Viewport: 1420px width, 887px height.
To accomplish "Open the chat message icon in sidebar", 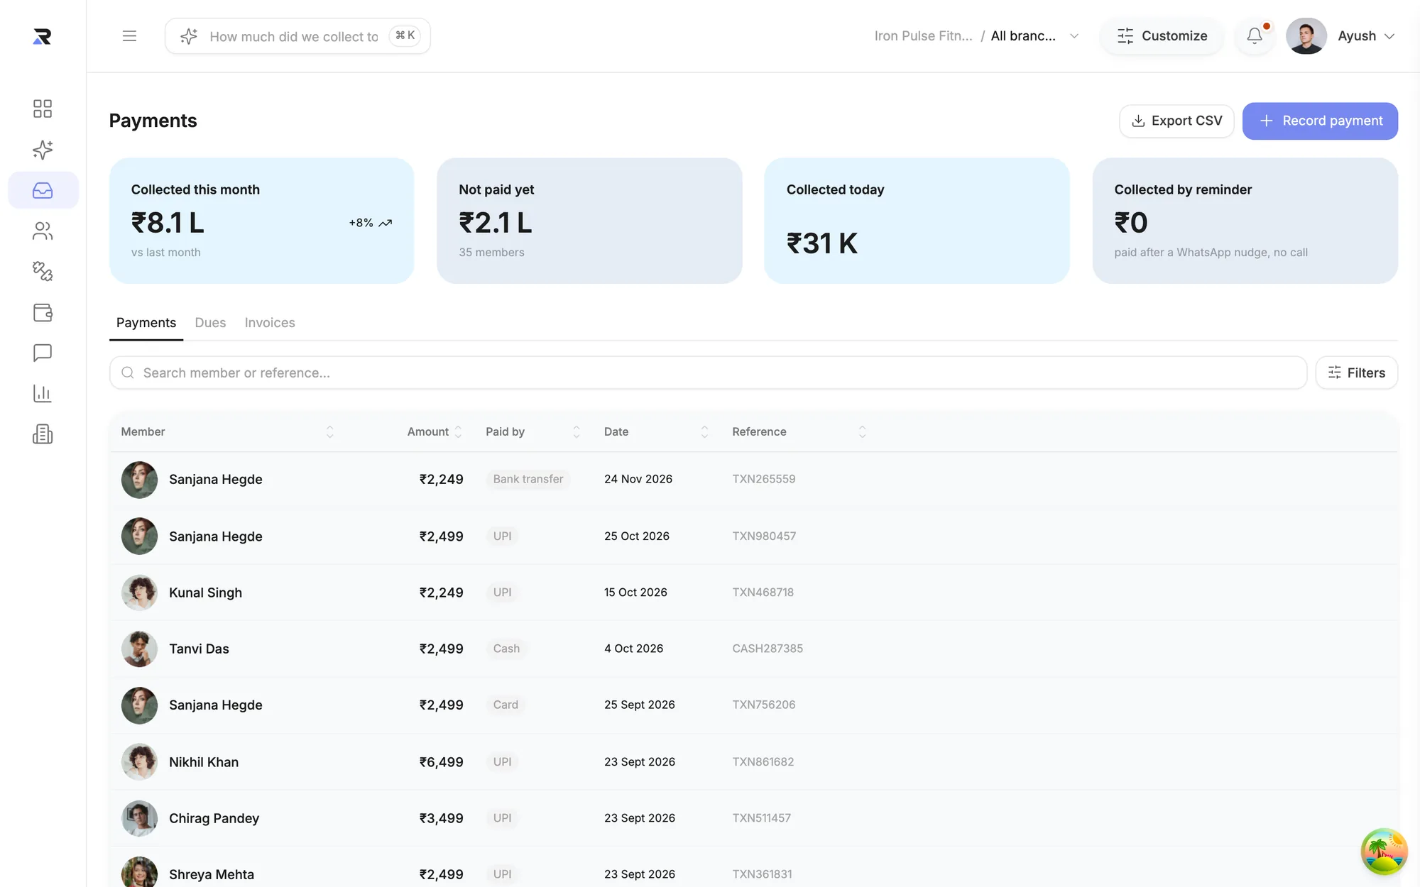I will tap(43, 353).
